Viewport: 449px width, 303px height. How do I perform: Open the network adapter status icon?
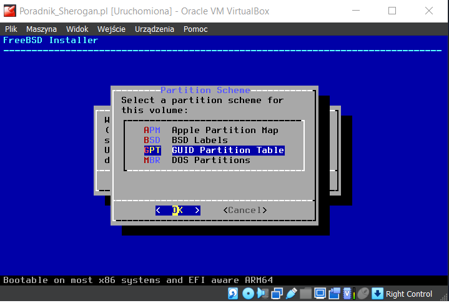[x=277, y=294]
